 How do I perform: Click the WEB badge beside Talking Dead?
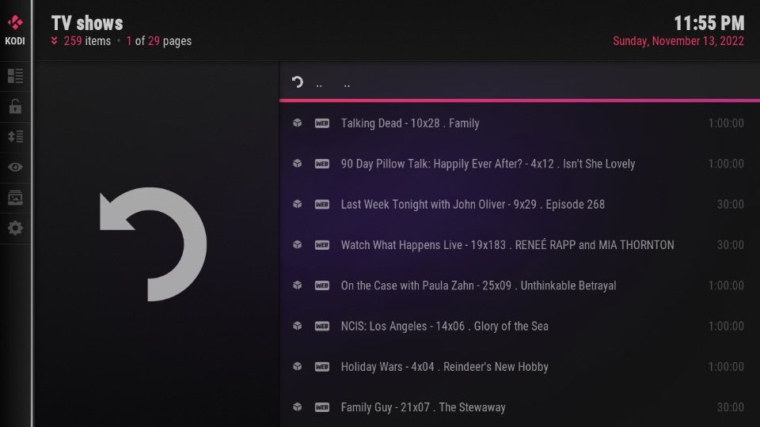[322, 123]
